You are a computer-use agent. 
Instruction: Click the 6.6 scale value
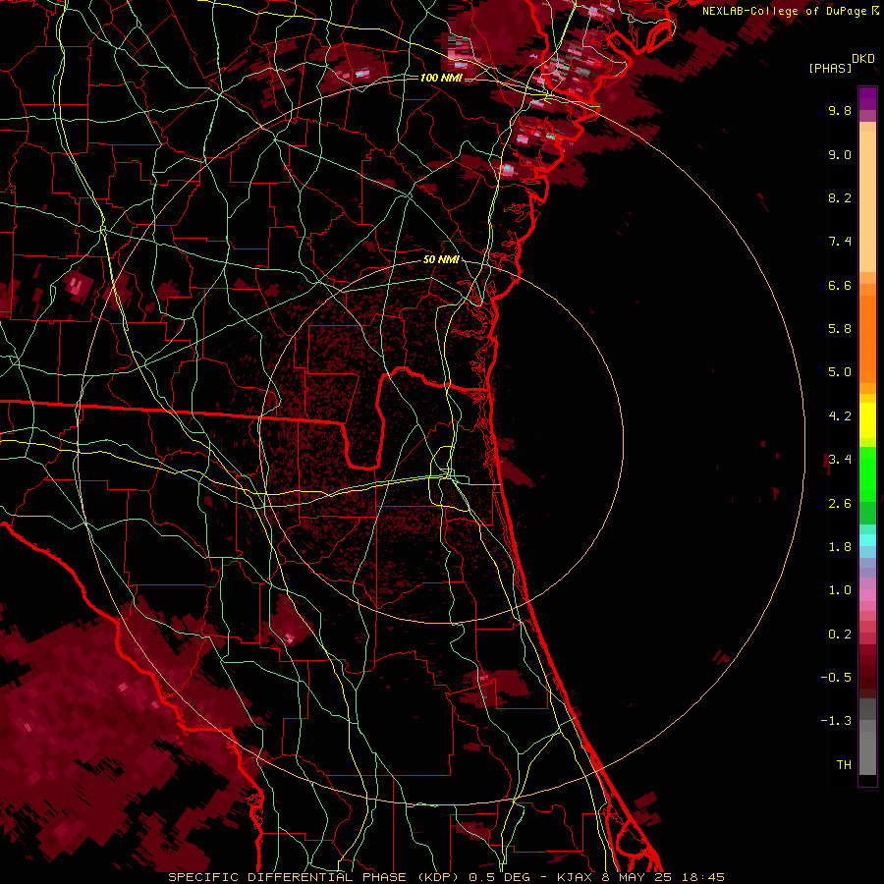point(840,285)
